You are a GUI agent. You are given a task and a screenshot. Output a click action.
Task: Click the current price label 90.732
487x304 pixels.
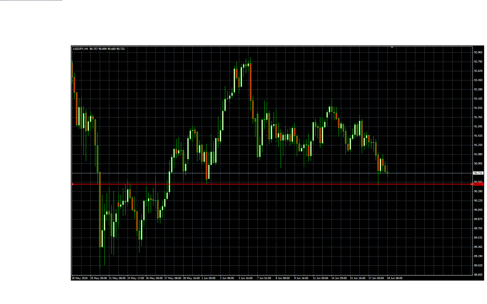[x=478, y=173]
